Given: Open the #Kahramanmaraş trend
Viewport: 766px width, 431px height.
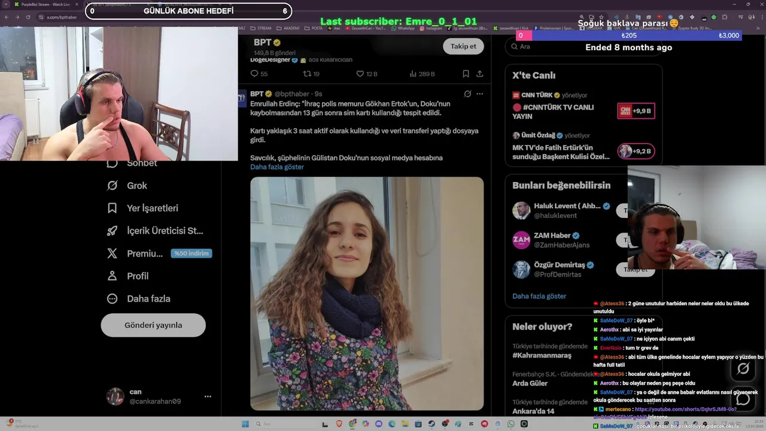Looking at the screenshot, I should pos(542,355).
